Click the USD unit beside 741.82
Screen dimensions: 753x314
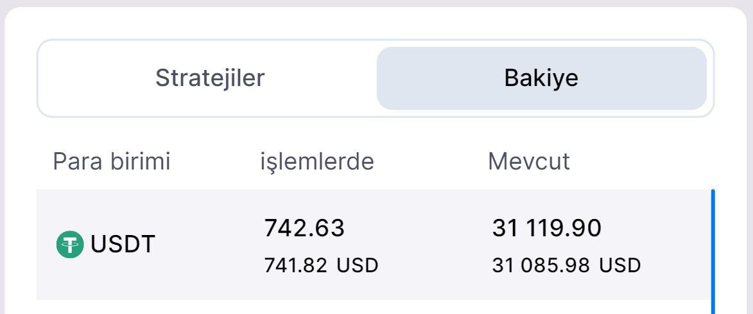pyautogui.click(x=358, y=265)
